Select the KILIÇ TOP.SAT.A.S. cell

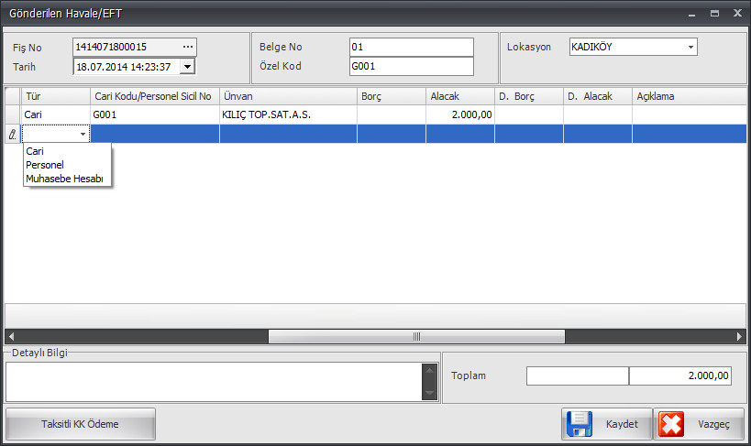pos(288,114)
